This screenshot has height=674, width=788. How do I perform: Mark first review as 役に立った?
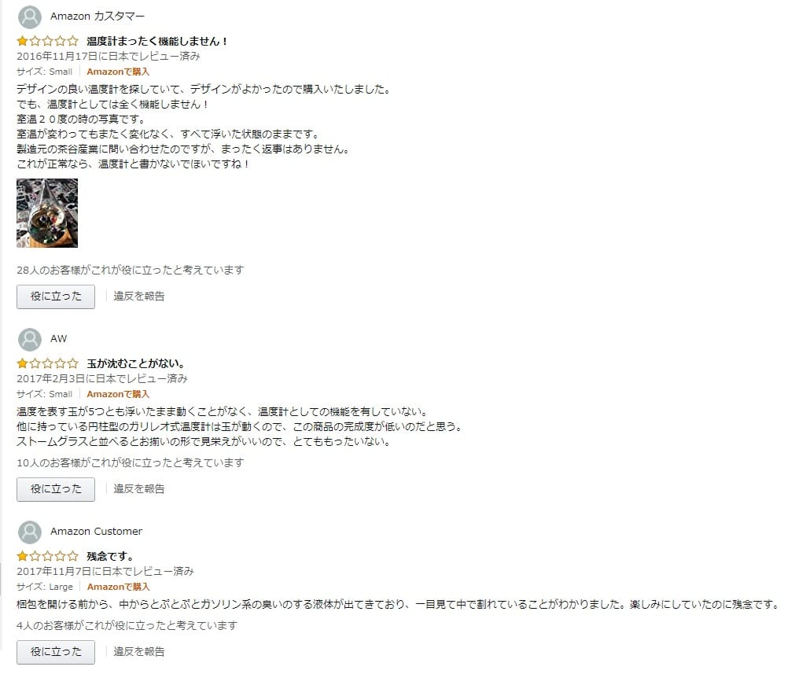pyautogui.click(x=56, y=296)
